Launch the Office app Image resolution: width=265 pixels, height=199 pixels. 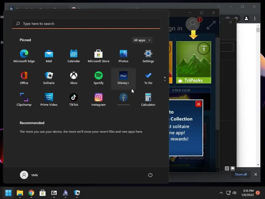coord(24,78)
